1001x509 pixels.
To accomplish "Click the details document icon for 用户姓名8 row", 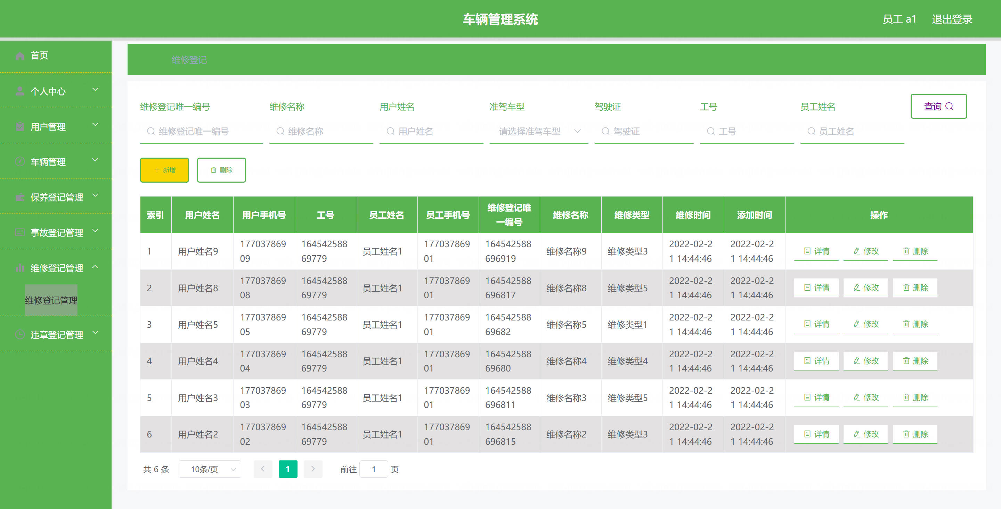I will (807, 288).
